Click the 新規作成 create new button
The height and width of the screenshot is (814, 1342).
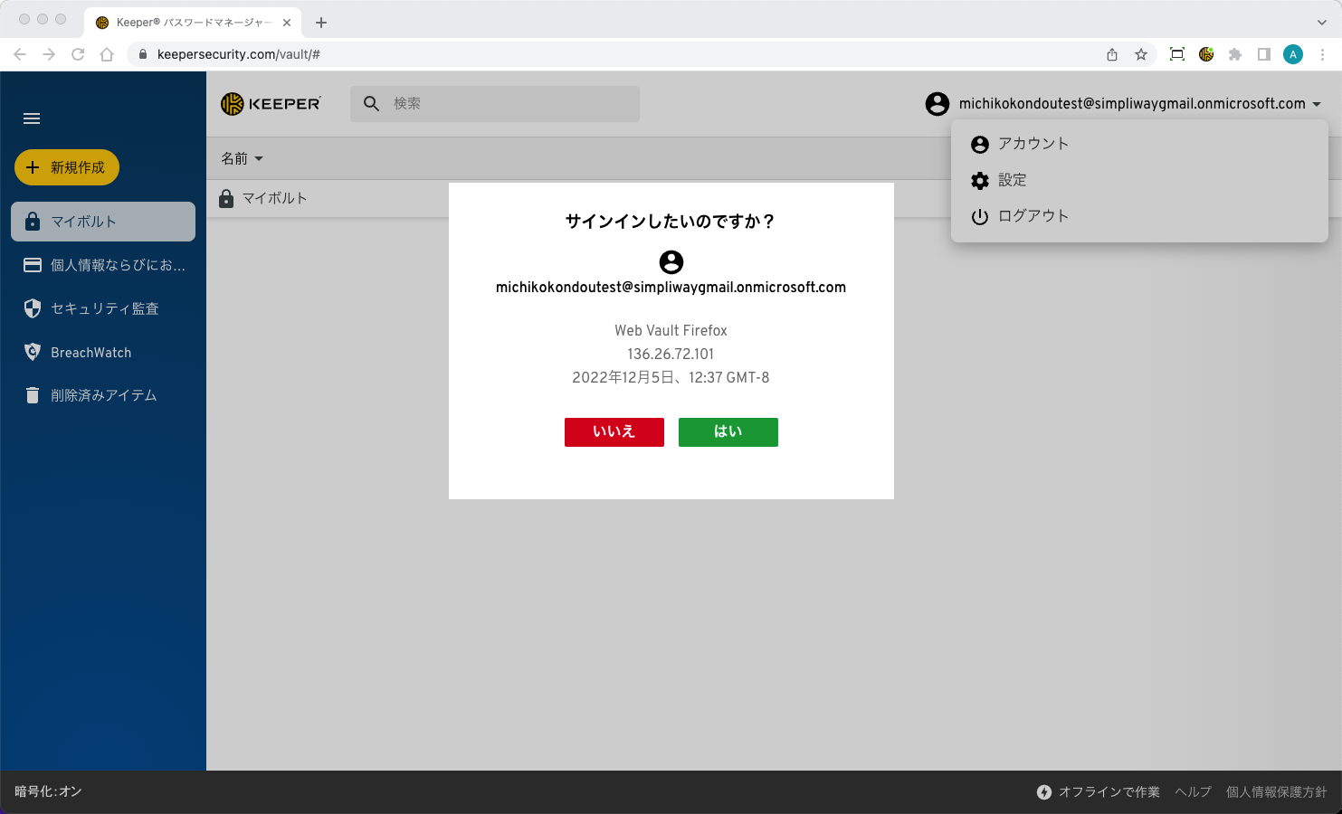point(67,167)
